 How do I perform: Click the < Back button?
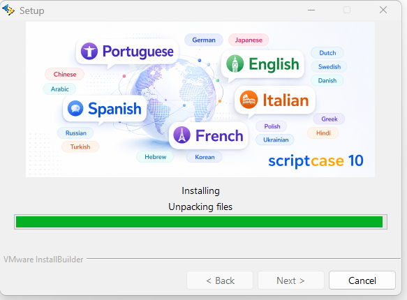(x=220, y=280)
